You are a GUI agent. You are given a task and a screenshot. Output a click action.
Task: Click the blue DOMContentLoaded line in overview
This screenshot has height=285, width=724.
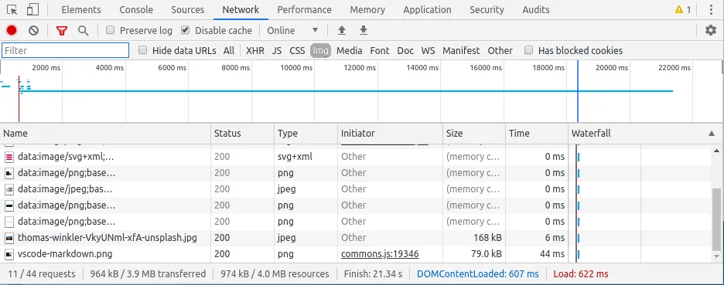578,91
